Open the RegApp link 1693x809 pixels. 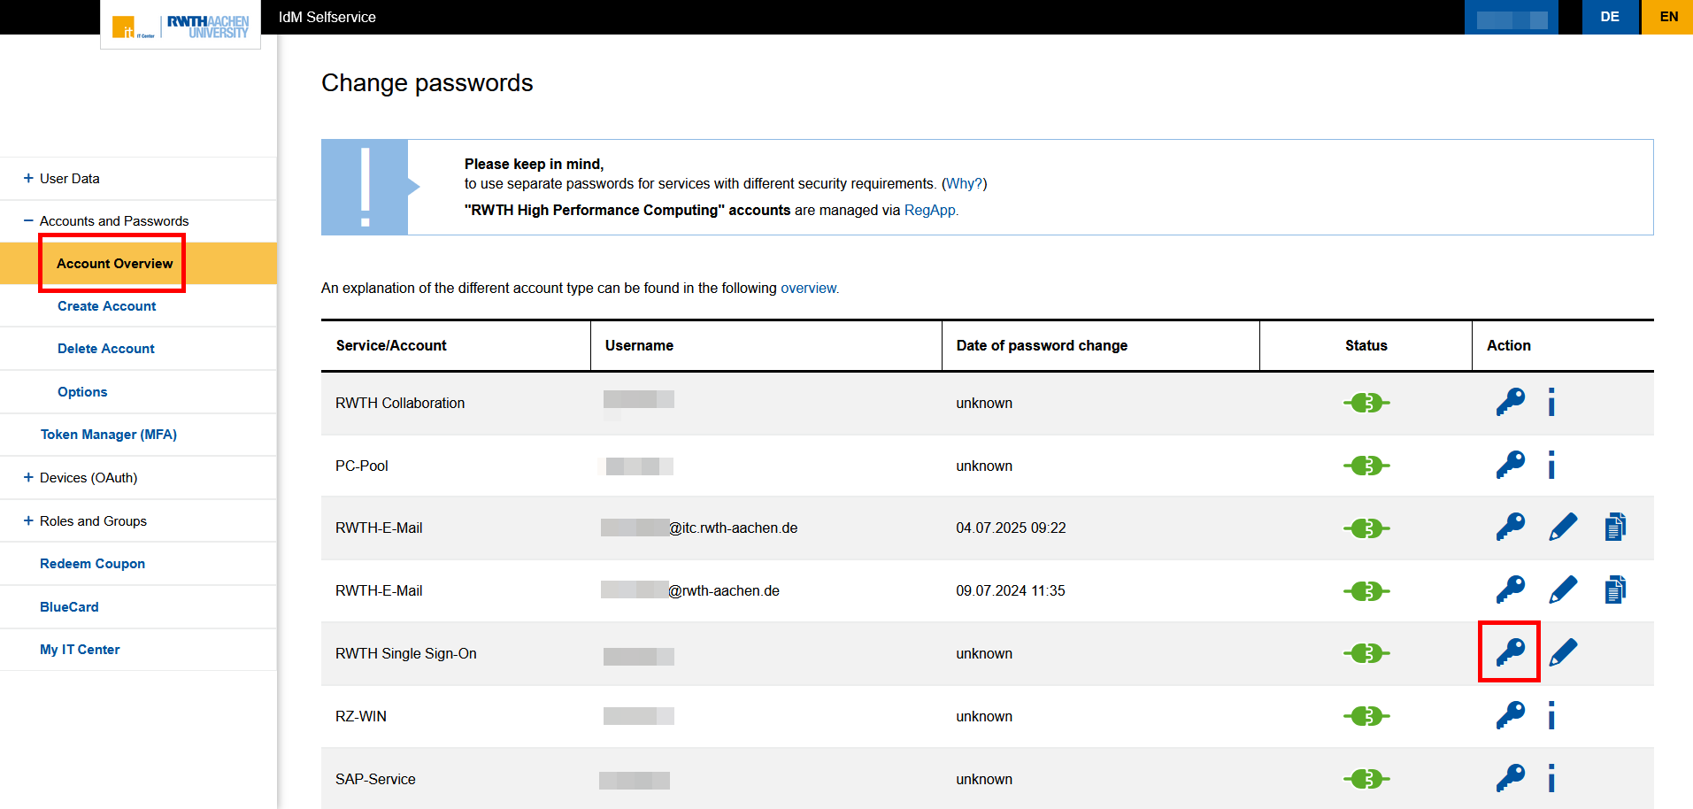click(929, 210)
